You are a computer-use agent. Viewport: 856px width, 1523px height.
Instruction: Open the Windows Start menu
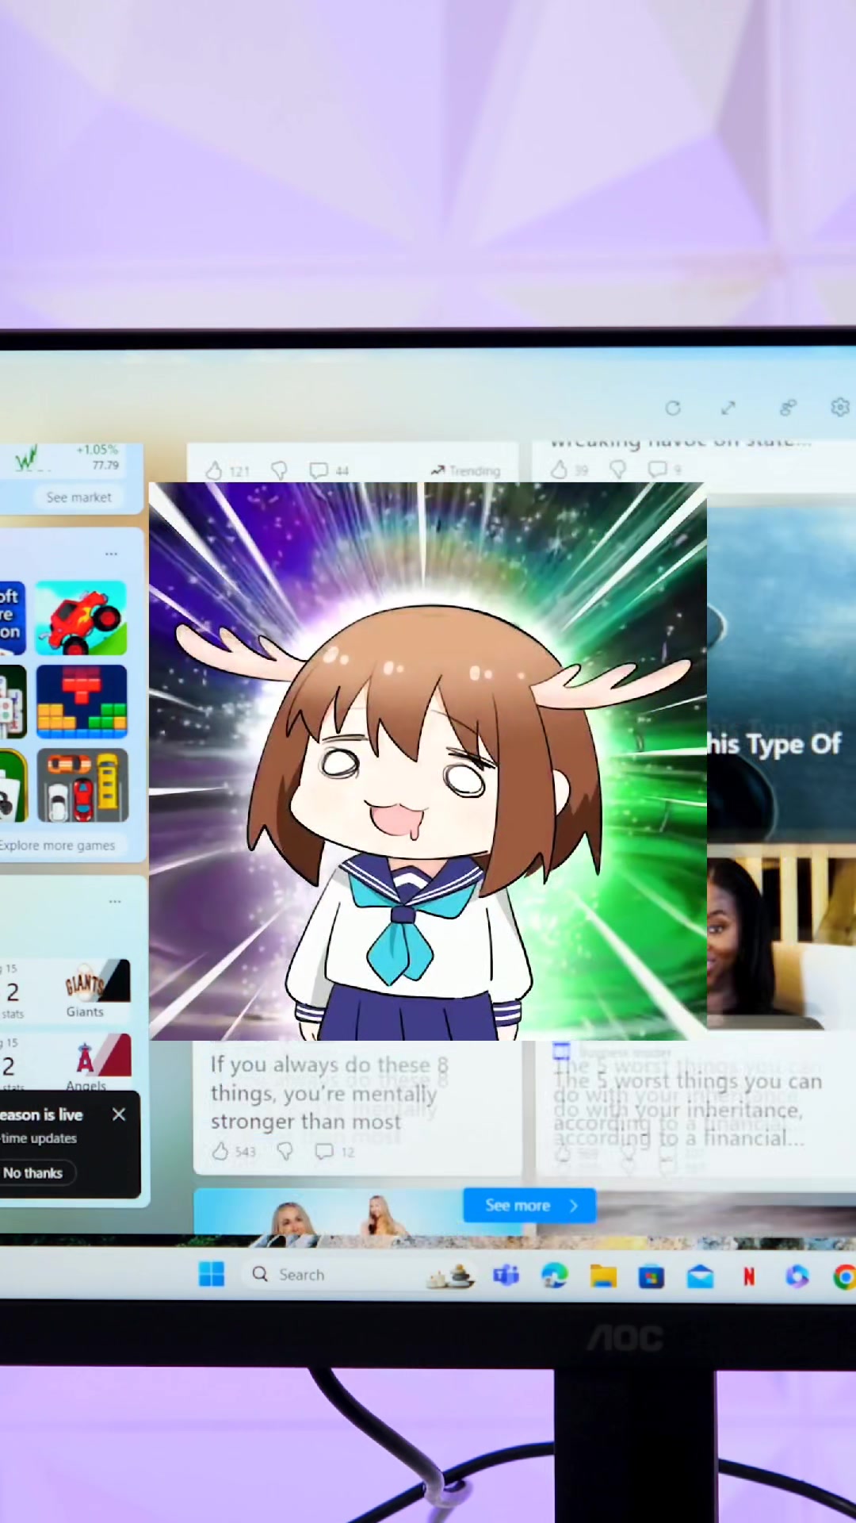(212, 1275)
